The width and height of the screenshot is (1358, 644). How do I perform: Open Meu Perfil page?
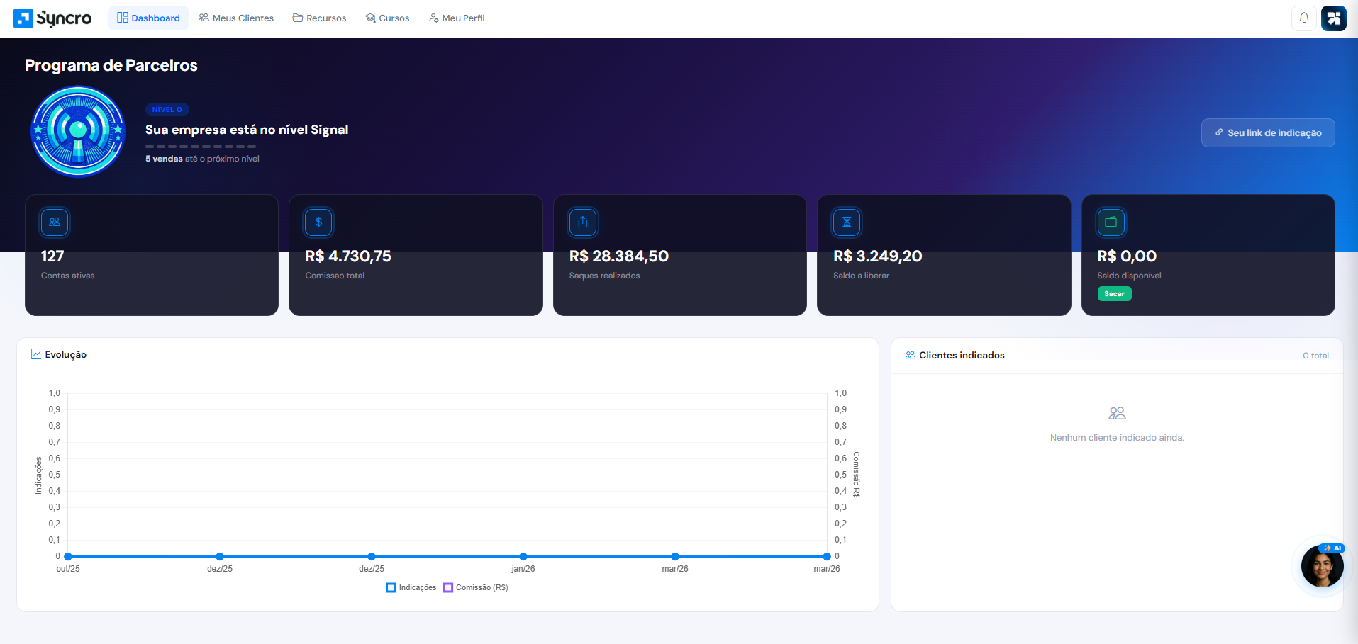457,18
